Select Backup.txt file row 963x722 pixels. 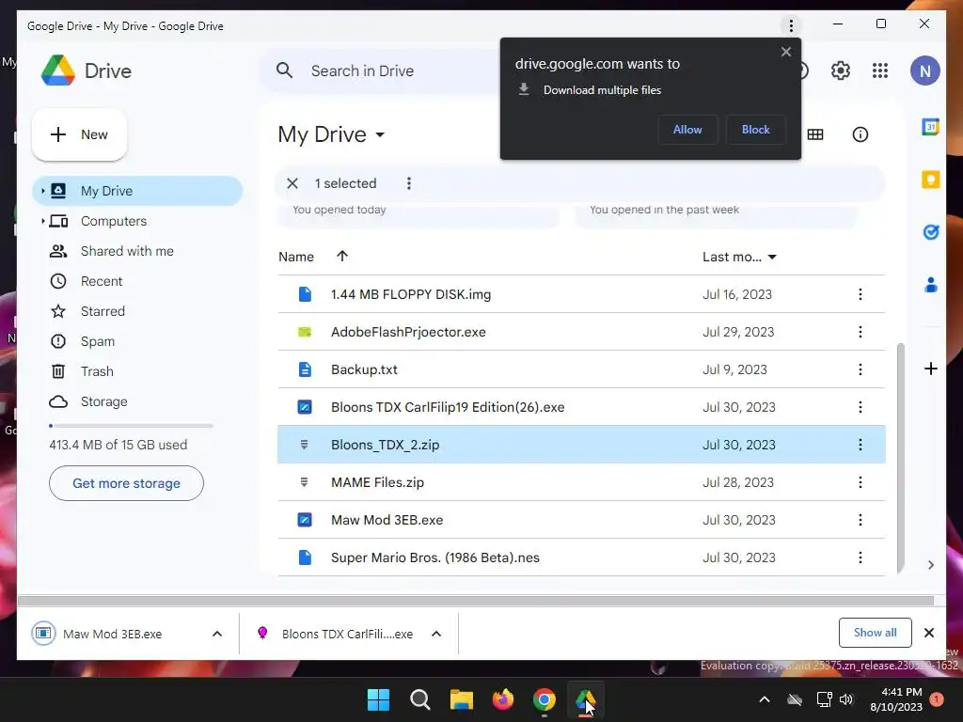tap(581, 369)
